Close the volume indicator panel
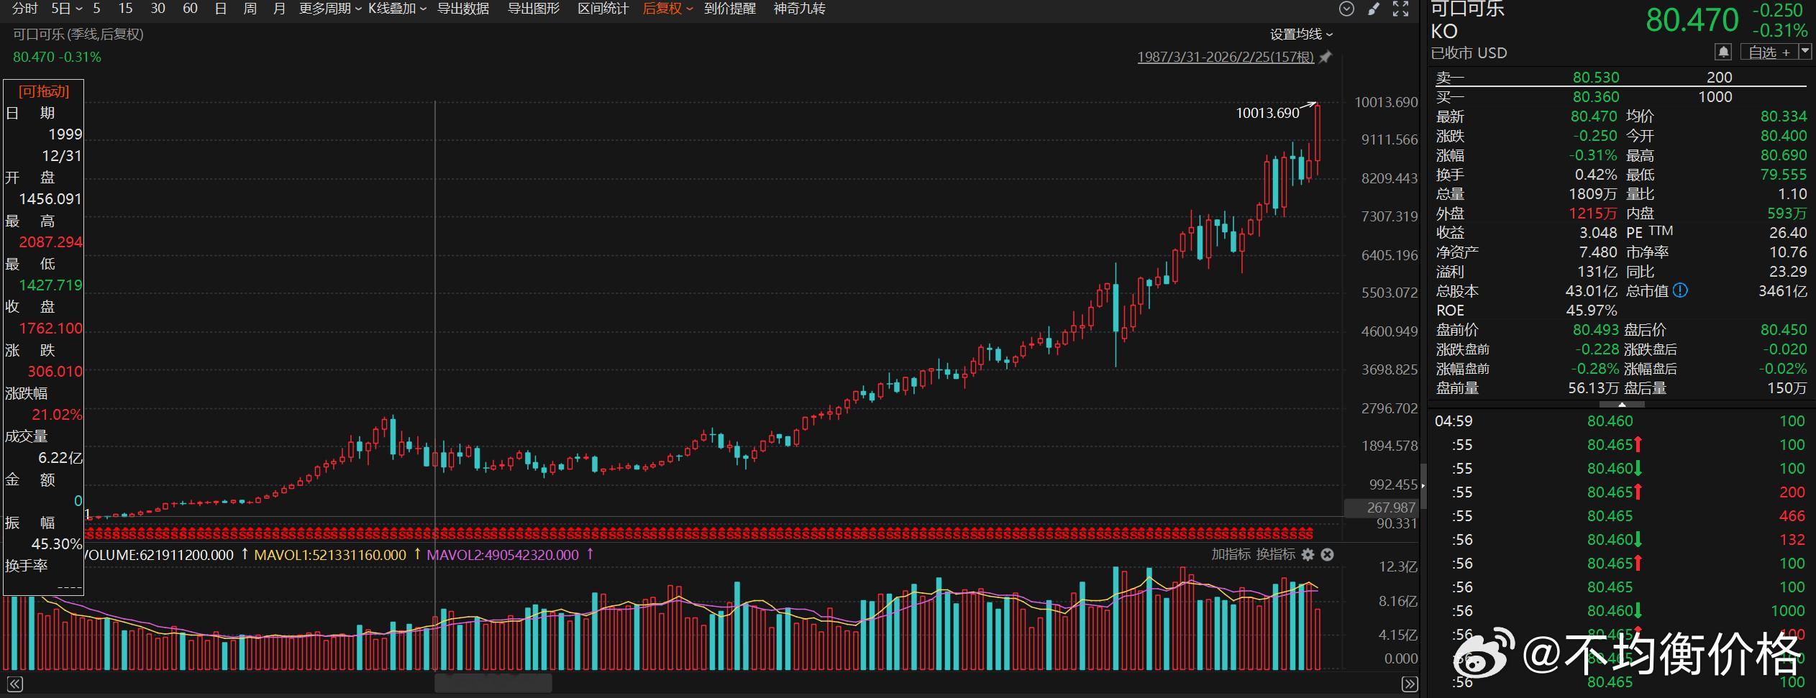 pos(1328,554)
